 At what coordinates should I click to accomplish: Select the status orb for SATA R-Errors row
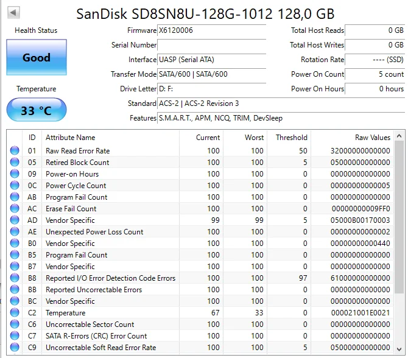pos(15,336)
